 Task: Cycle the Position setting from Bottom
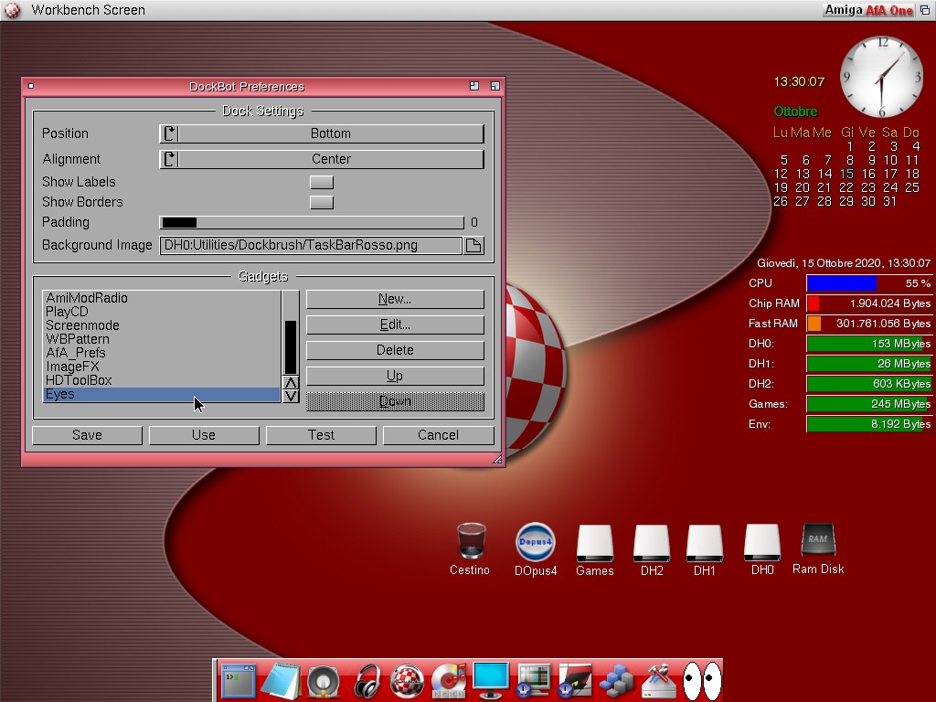[x=322, y=133]
